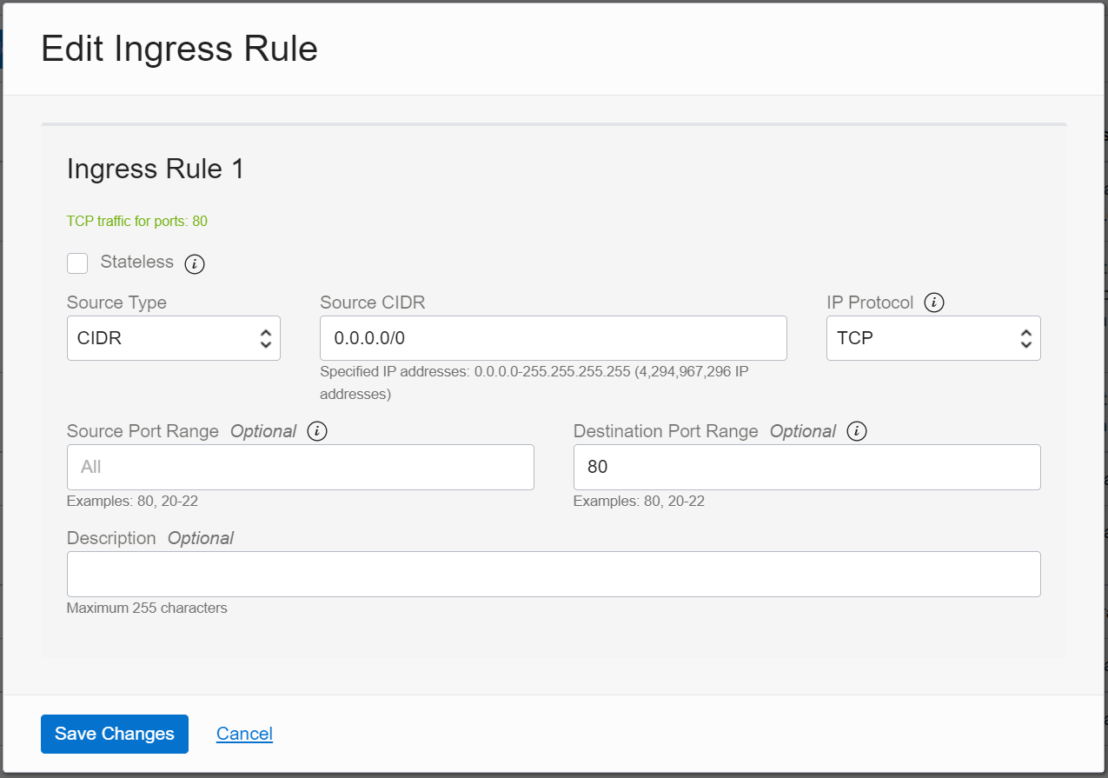The height and width of the screenshot is (778, 1108).
Task: Click inside the Source CIDR field
Action: click(554, 338)
